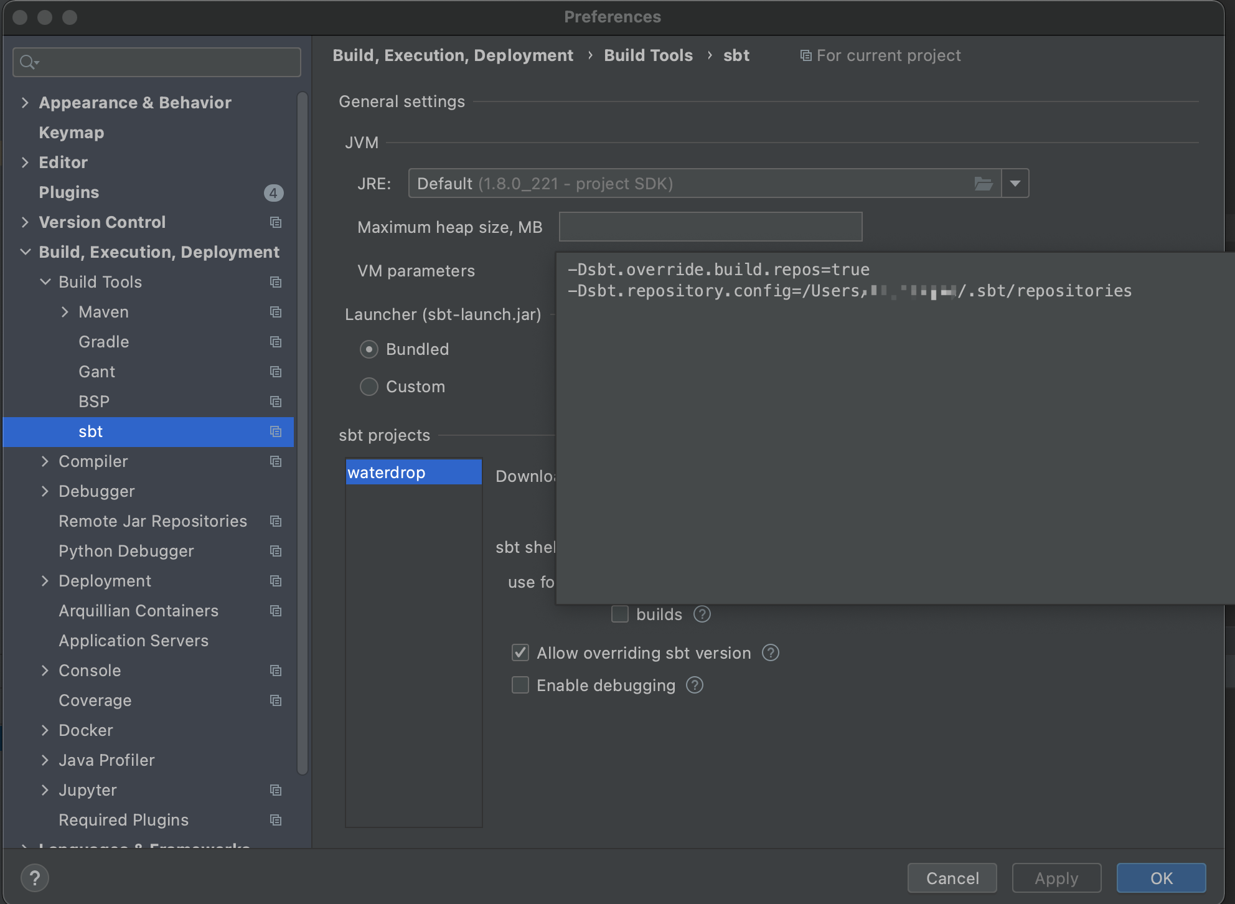This screenshot has width=1235, height=904.
Task: Collapse the Build Tools tree node
Action: point(45,282)
